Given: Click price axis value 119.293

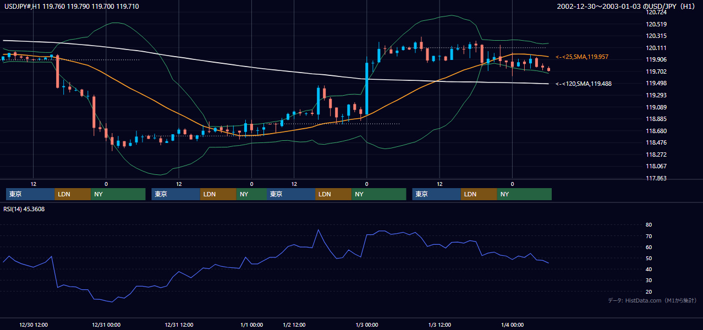Looking at the screenshot, I should tap(657, 95).
